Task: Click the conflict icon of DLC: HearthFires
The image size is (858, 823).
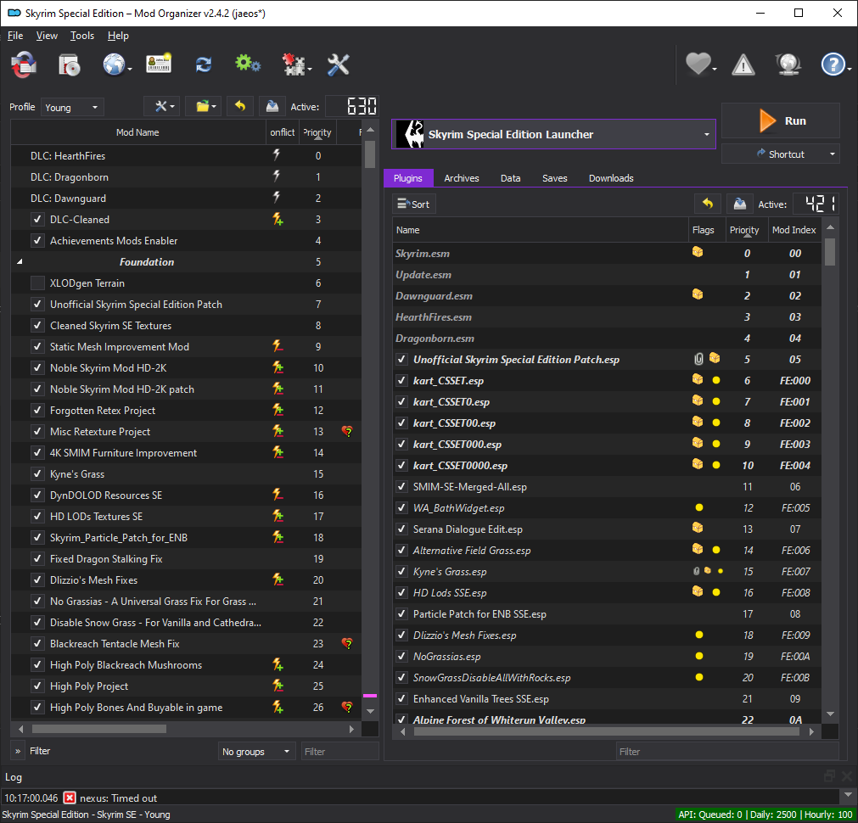Action: pos(277,155)
